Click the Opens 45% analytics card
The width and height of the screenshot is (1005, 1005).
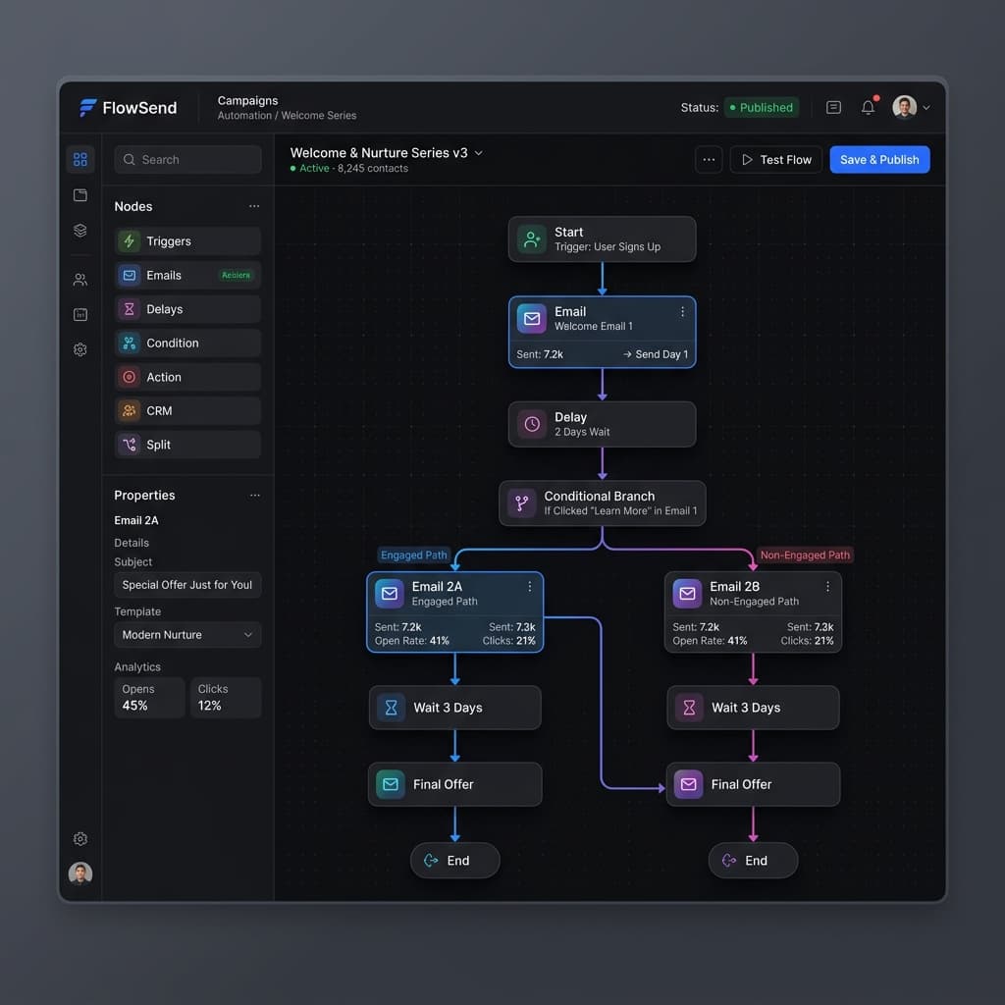click(149, 698)
